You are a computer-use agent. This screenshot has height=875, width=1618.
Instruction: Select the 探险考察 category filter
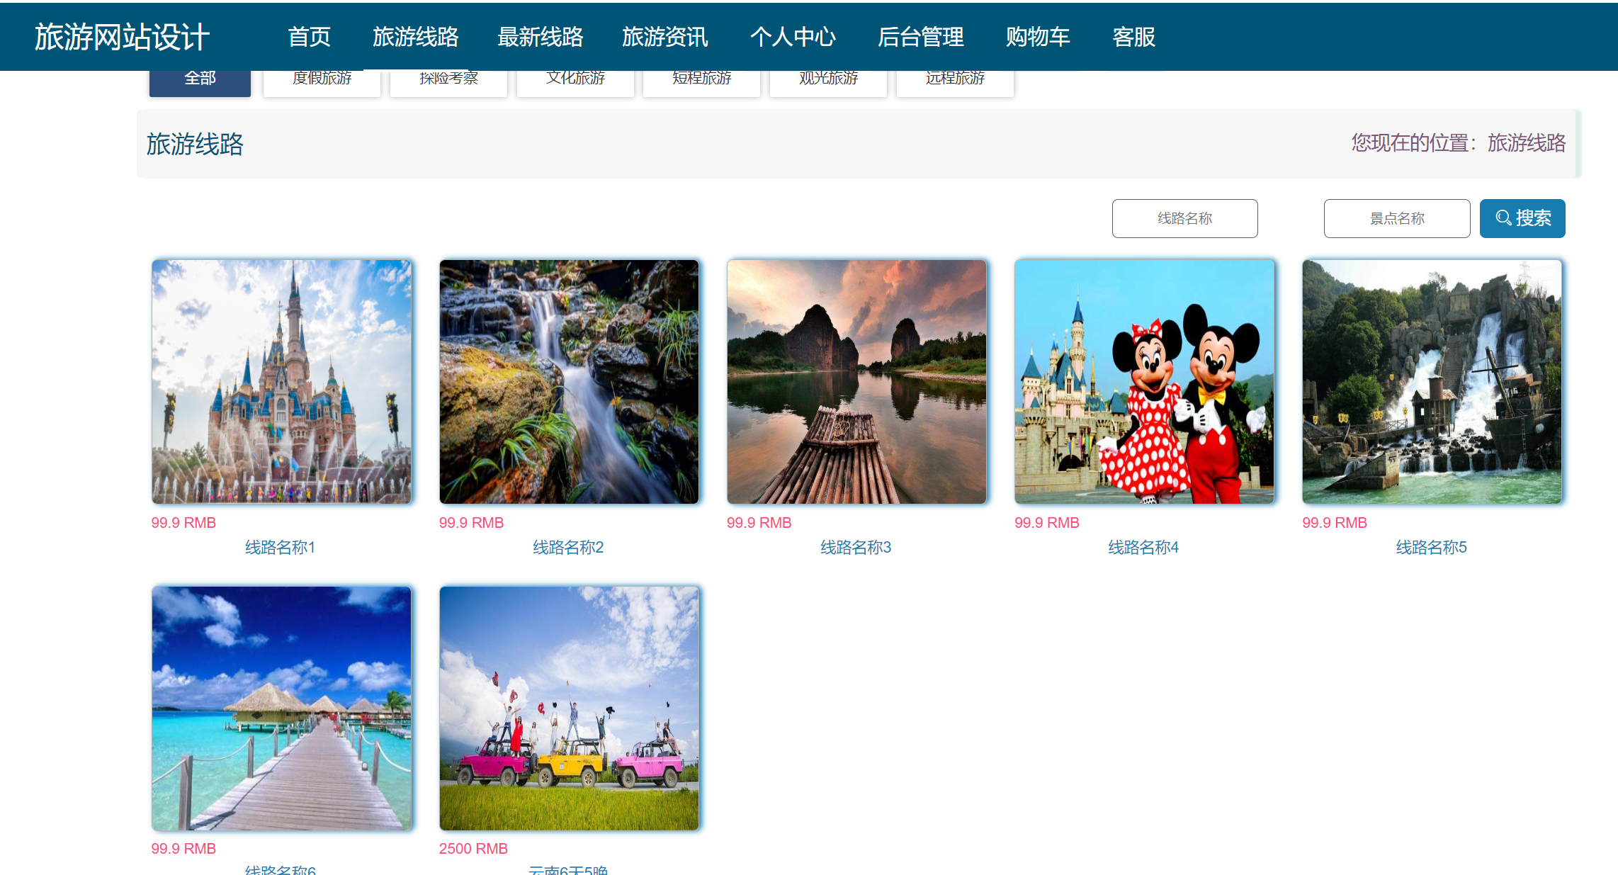(x=448, y=79)
